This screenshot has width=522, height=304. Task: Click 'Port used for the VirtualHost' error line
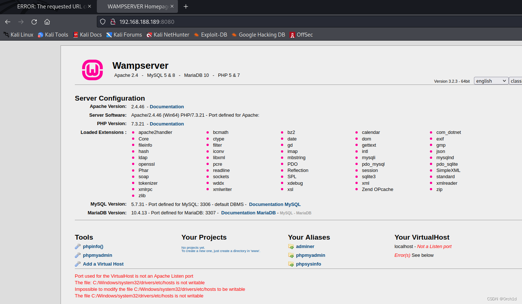(x=134, y=276)
